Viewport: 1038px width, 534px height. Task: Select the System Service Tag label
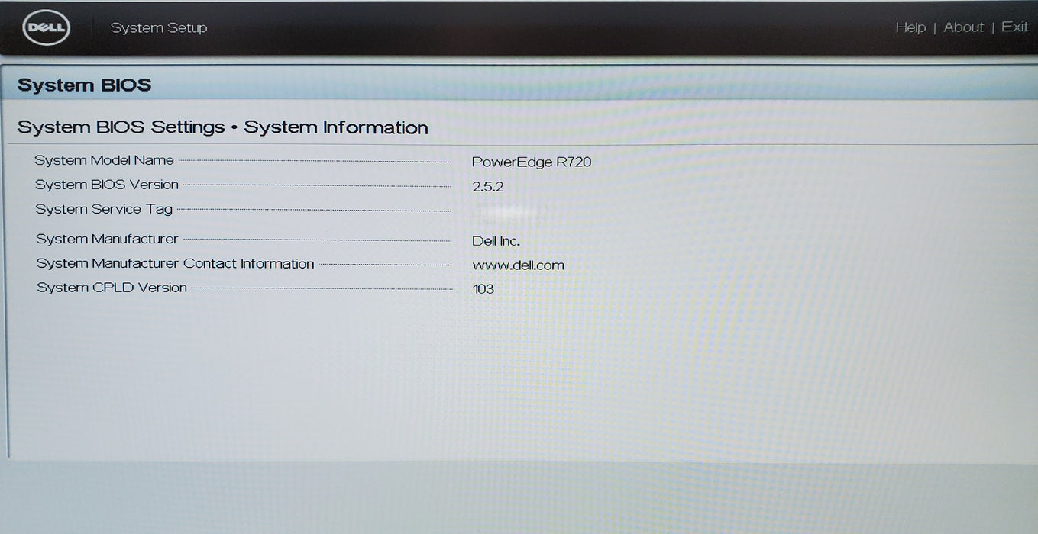tap(104, 209)
